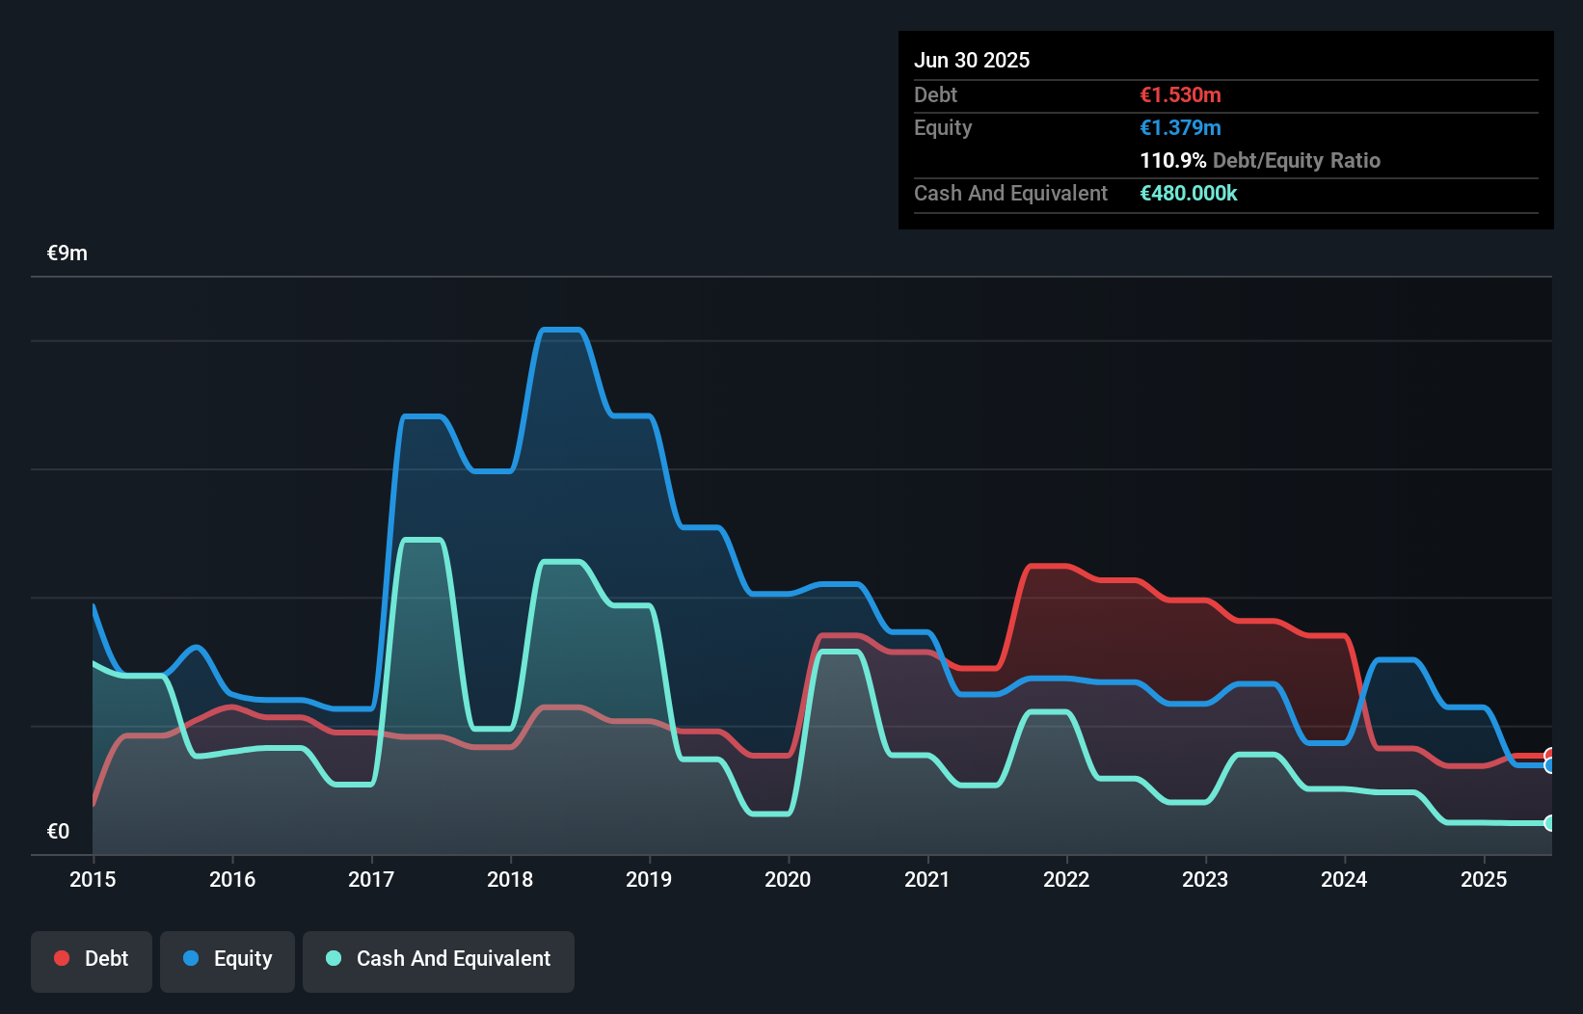Expand the Equity row in the tooltip
This screenshot has height=1014, width=1583.
(x=1060, y=127)
